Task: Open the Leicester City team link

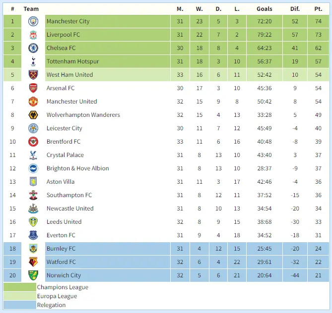Action: click(64, 128)
